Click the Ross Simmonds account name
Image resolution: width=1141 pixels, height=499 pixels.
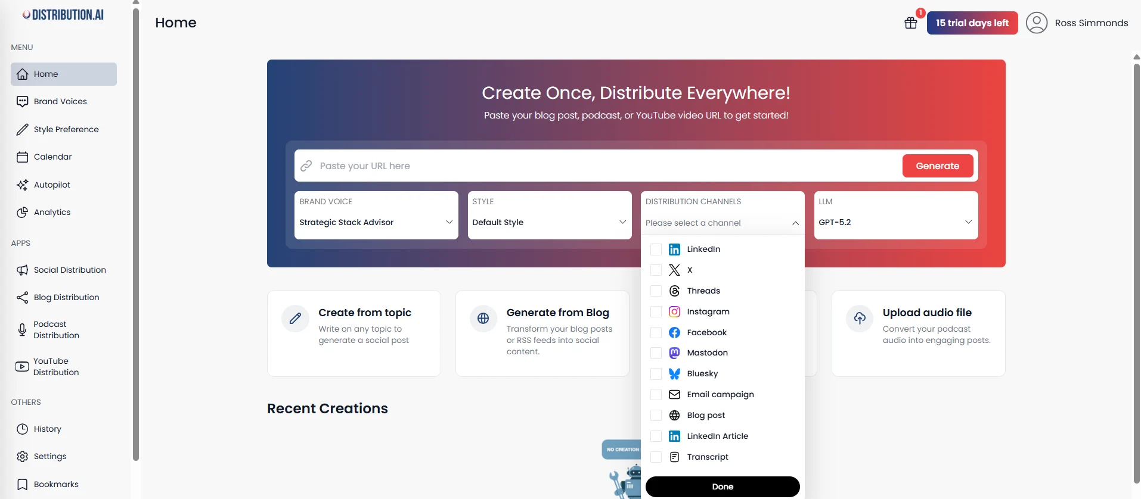point(1092,23)
